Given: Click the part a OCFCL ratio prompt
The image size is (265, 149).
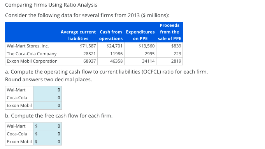Looking at the screenshot, I should 107,72.
